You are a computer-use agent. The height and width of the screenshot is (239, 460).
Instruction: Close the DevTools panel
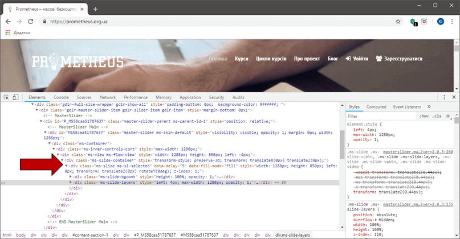pyautogui.click(x=454, y=97)
